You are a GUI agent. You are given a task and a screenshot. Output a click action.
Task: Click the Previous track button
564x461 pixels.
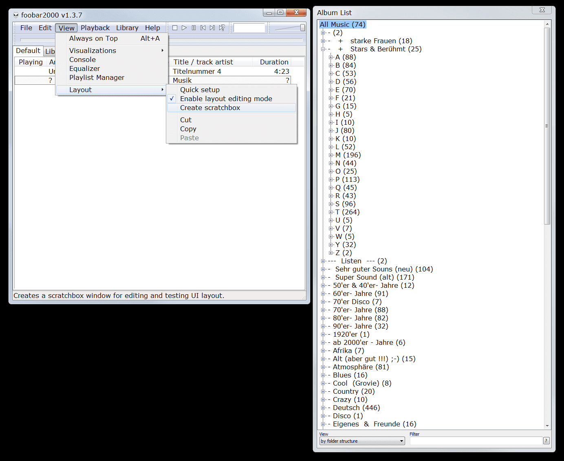click(203, 28)
